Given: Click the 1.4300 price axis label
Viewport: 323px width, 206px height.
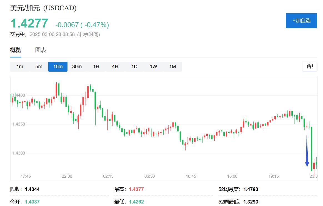Looking at the screenshot, I should point(19,153).
